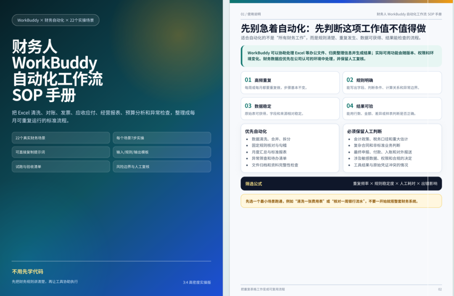The height and width of the screenshot is (296, 454).
Task: Click the bullet 月度汇总与标准报表
Action: pyautogui.click(x=269, y=152)
